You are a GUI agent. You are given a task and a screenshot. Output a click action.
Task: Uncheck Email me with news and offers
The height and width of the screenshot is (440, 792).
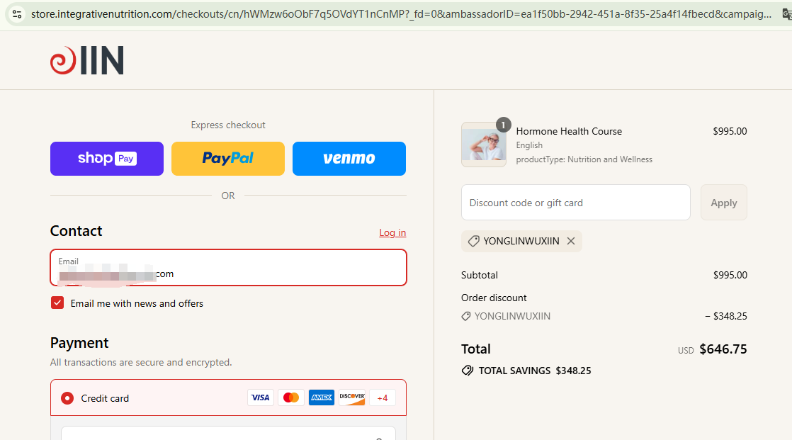(x=57, y=303)
